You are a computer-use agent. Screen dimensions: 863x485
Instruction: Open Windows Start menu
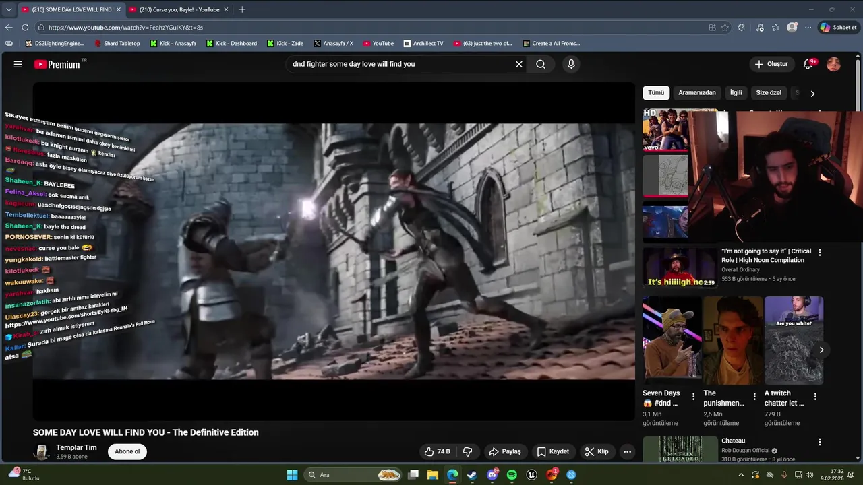coord(292,475)
